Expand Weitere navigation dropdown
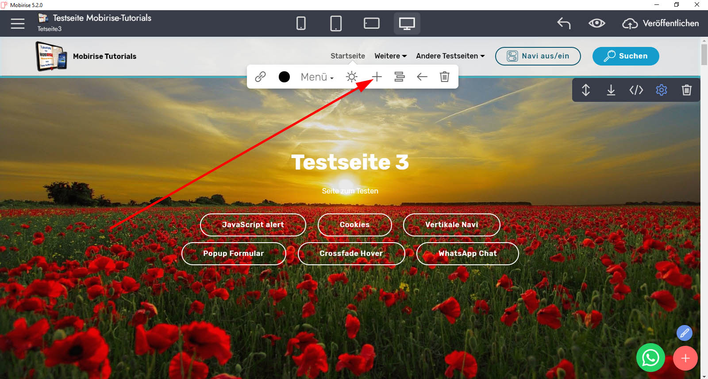Screen dimensions: 708x379 pos(390,56)
